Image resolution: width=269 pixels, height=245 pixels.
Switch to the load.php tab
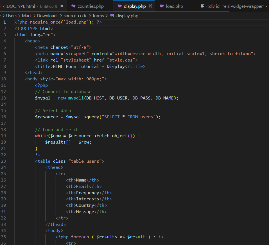tap(174, 6)
